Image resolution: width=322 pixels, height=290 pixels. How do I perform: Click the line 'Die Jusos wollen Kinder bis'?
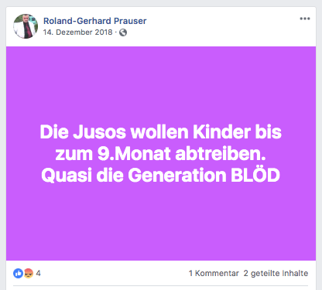click(x=161, y=132)
